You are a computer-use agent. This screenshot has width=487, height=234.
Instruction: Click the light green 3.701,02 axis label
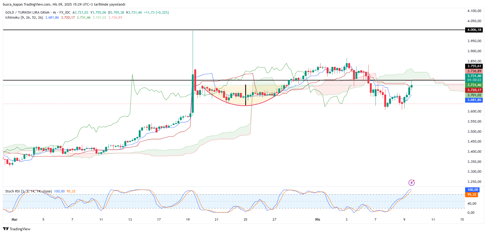click(474, 95)
